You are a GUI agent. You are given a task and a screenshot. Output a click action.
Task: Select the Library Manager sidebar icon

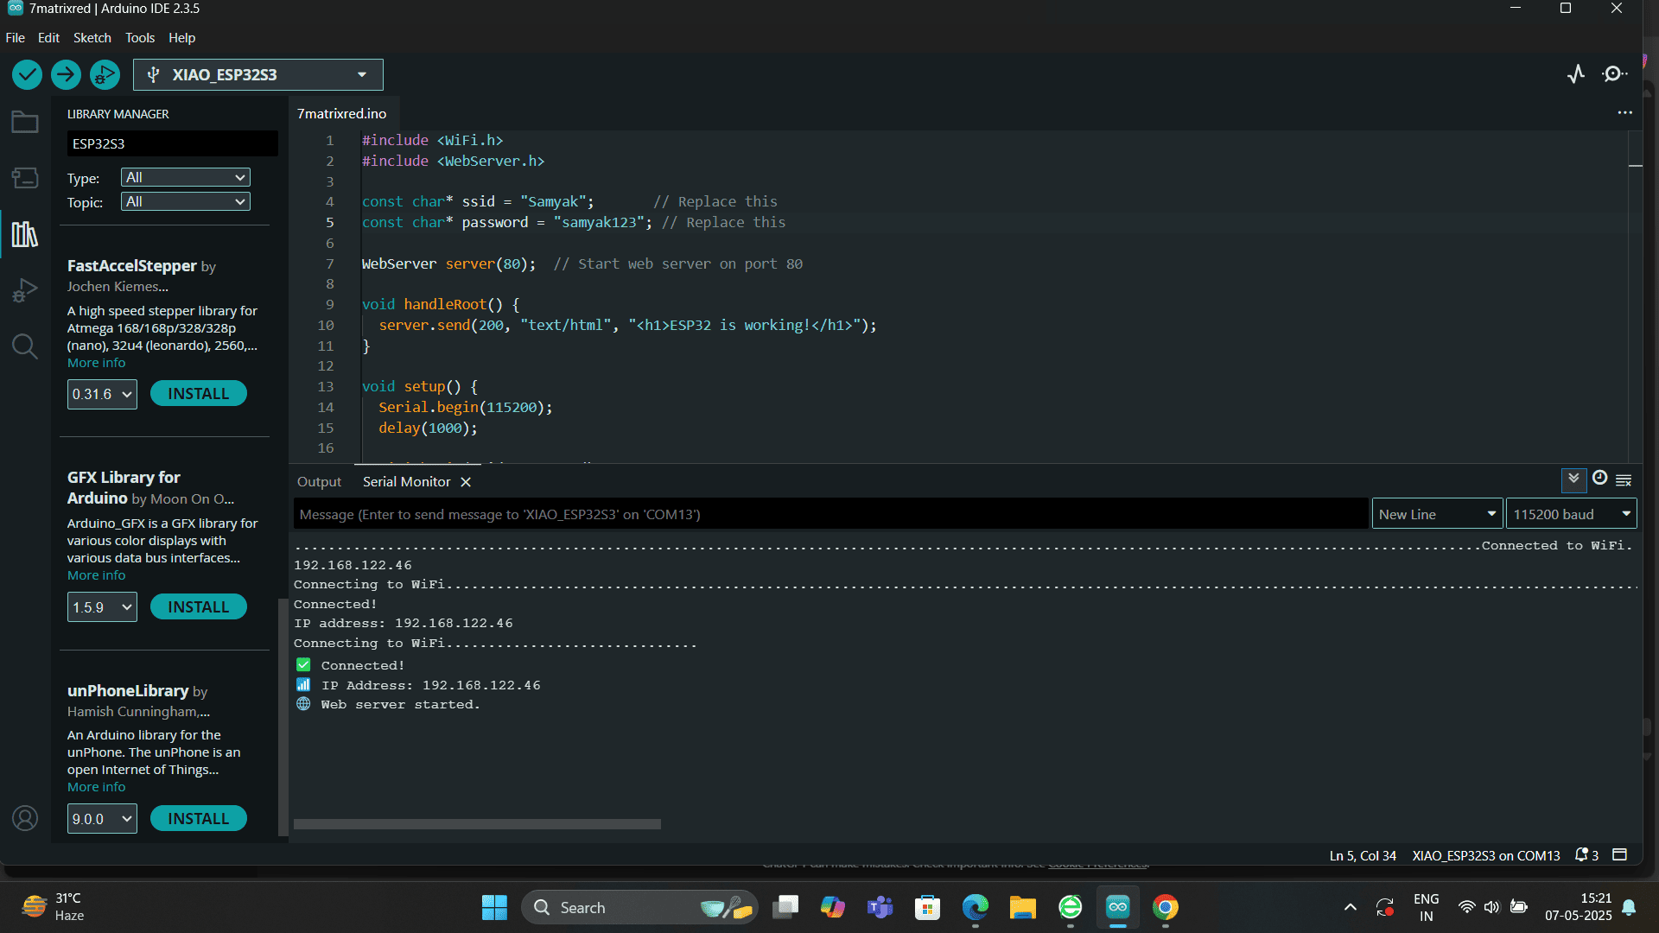coord(24,234)
